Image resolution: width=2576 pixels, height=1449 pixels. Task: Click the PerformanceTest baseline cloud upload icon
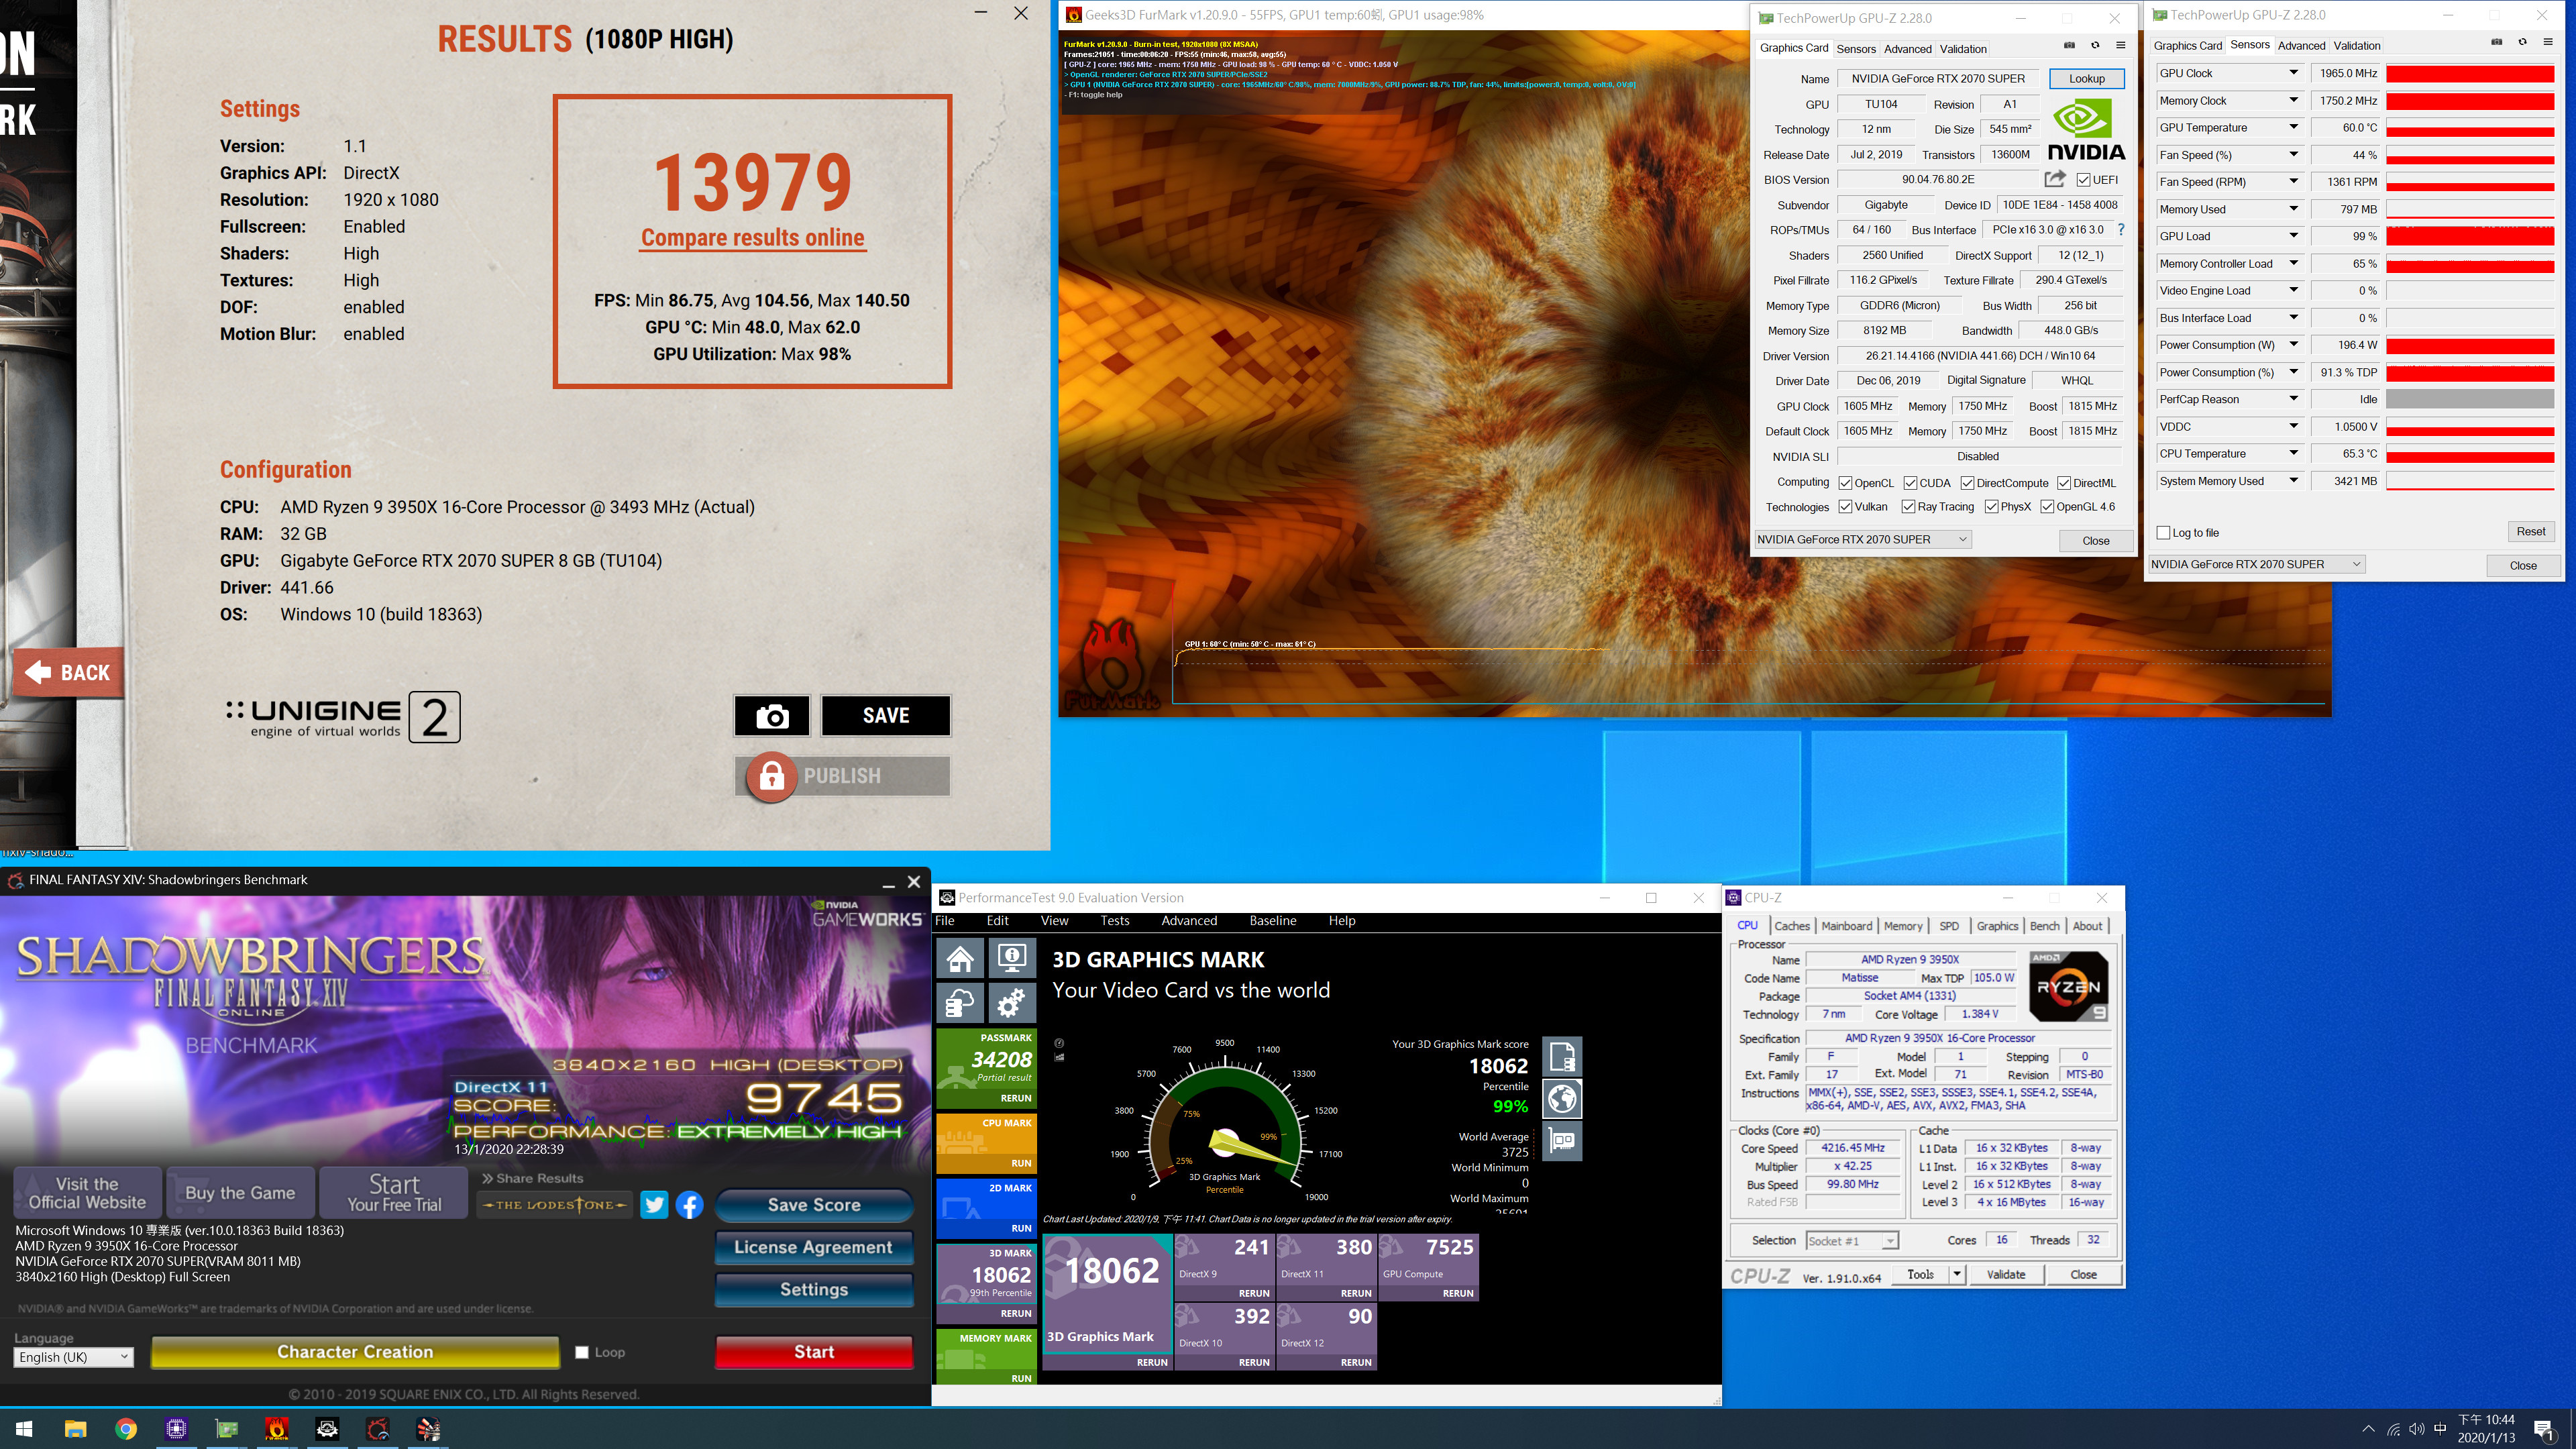tap(960, 1003)
